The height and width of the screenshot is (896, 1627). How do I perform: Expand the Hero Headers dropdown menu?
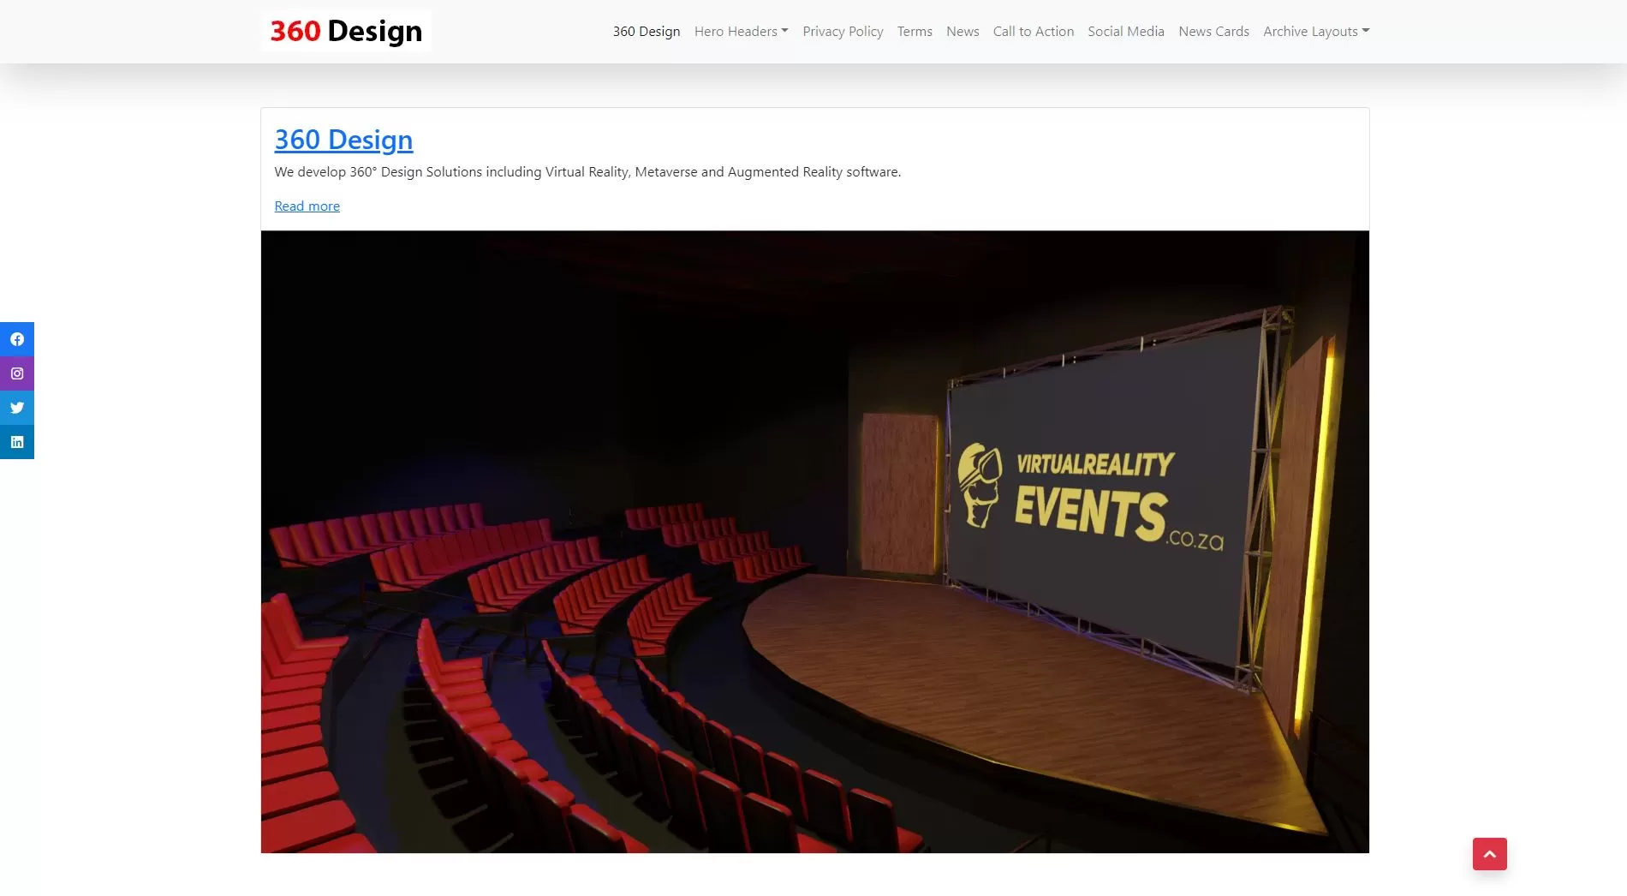pyautogui.click(x=742, y=32)
